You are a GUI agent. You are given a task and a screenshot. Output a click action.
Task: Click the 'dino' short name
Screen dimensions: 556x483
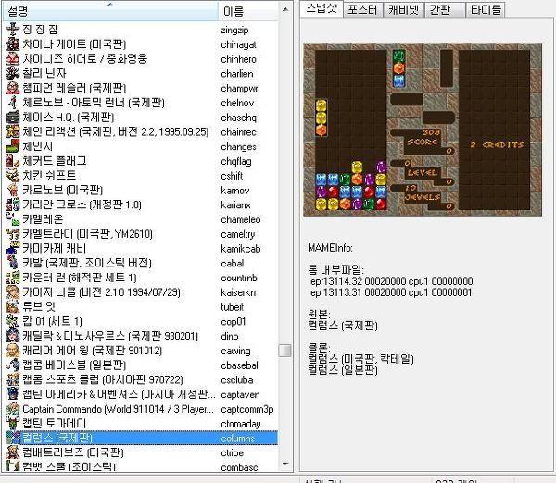230,337
